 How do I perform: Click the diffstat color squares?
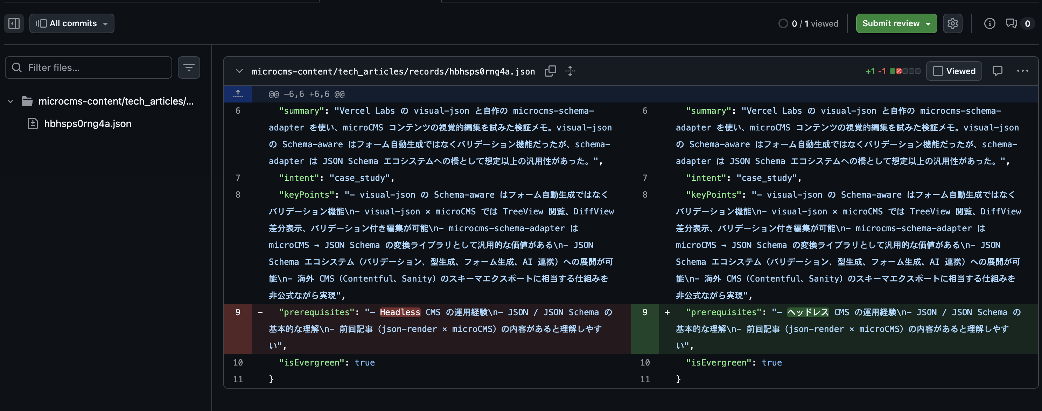(x=904, y=71)
